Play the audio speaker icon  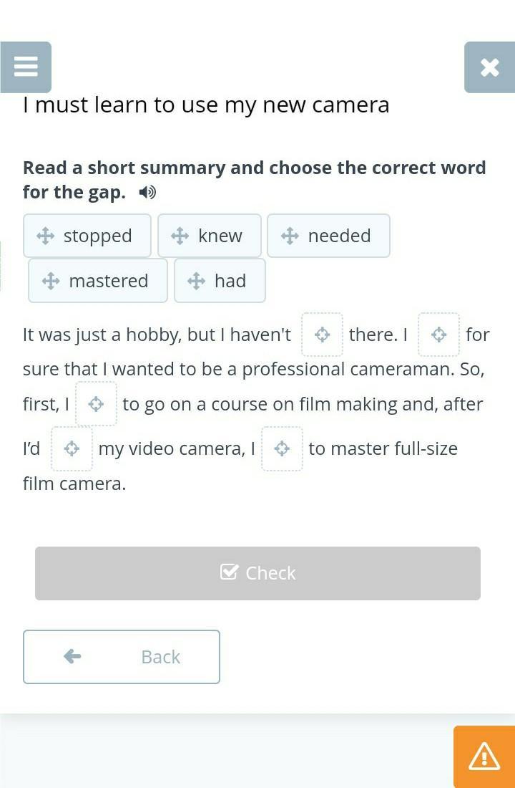148,192
